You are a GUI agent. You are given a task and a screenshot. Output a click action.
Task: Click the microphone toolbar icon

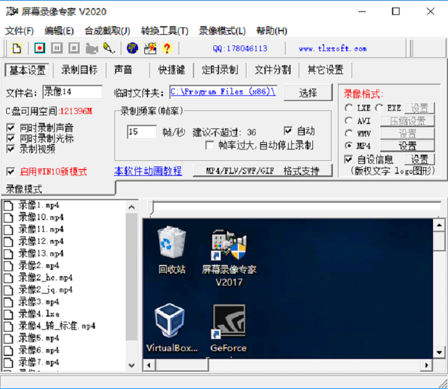(109, 48)
